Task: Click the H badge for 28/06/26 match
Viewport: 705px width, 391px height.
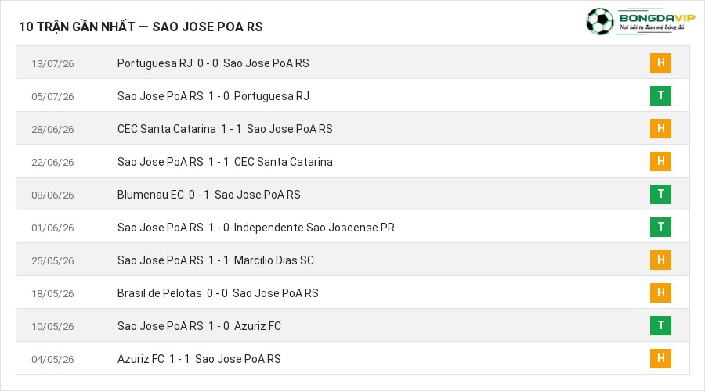Action: pos(660,128)
